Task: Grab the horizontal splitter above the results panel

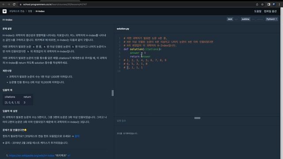Action: (197, 118)
